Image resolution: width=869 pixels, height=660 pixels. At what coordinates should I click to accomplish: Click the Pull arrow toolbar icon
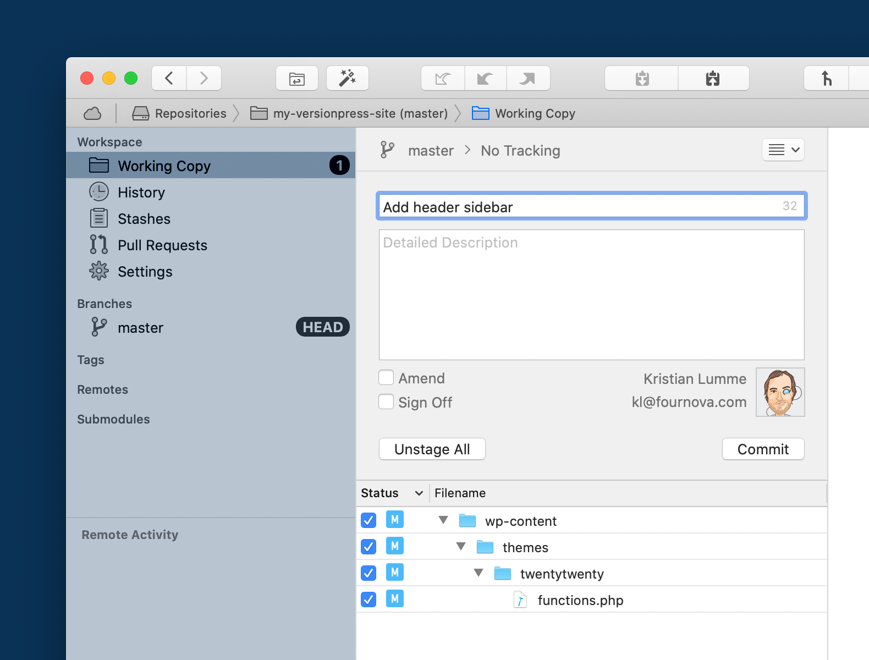point(485,78)
